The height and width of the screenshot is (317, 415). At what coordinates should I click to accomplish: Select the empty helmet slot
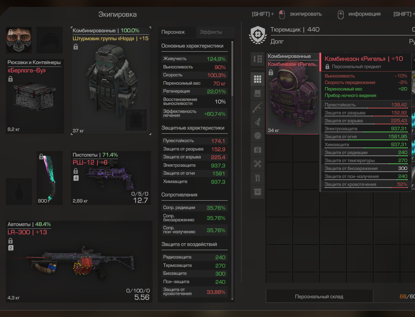tap(50, 40)
